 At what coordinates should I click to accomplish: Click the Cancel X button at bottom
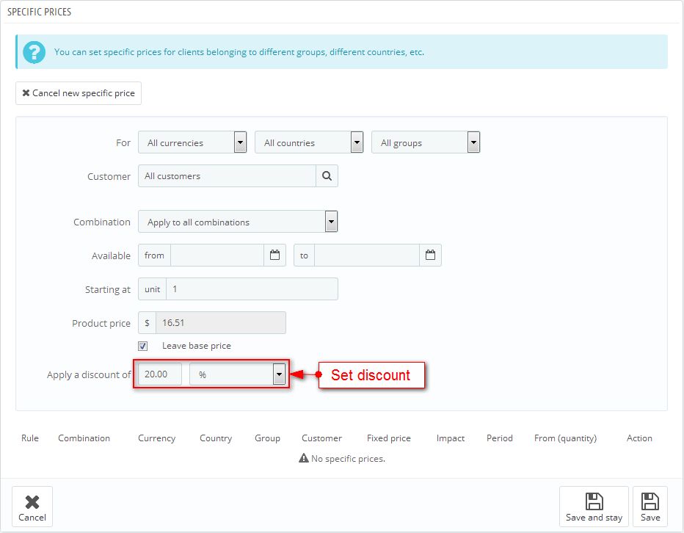pos(32,507)
